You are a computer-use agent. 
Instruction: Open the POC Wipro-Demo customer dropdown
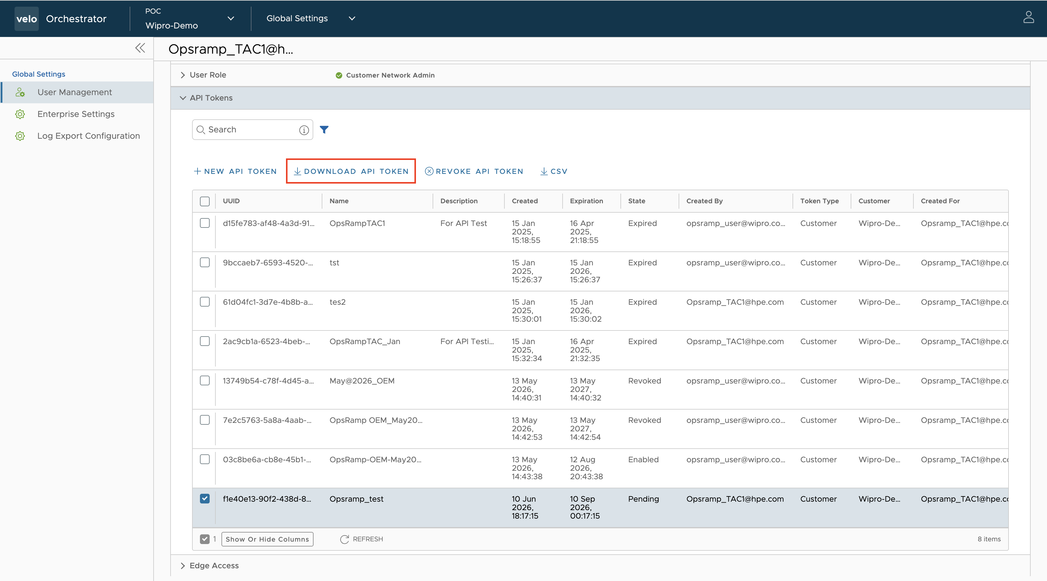click(x=190, y=18)
